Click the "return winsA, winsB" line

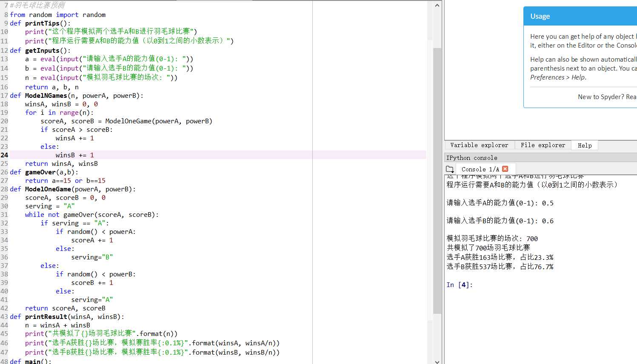point(61,164)
